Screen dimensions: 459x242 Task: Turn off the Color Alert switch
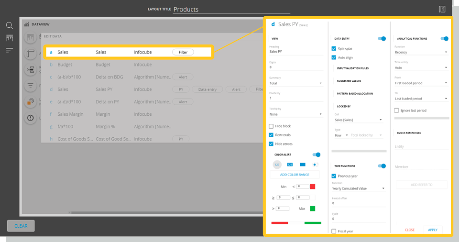point(317,154)
